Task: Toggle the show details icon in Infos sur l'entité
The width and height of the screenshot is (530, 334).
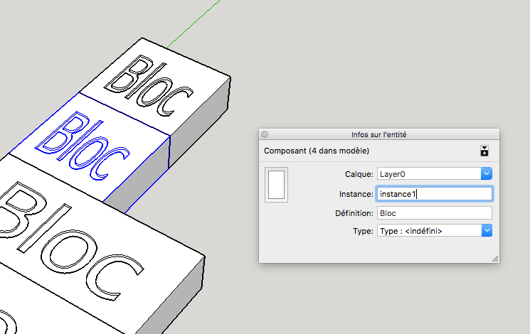Action: (x=484, y=151)
